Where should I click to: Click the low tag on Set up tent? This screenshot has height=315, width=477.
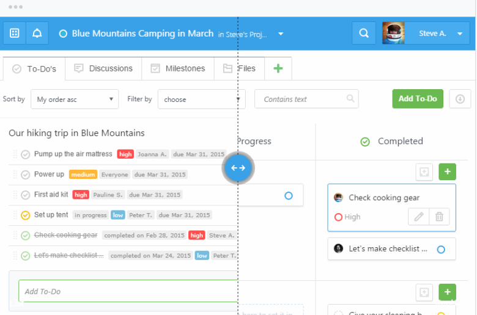pos(118,215)
